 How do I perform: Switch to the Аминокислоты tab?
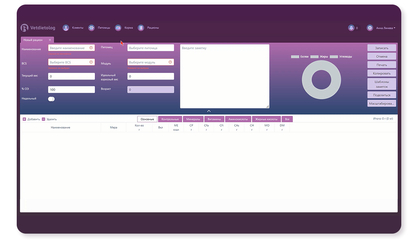point(238,119)
